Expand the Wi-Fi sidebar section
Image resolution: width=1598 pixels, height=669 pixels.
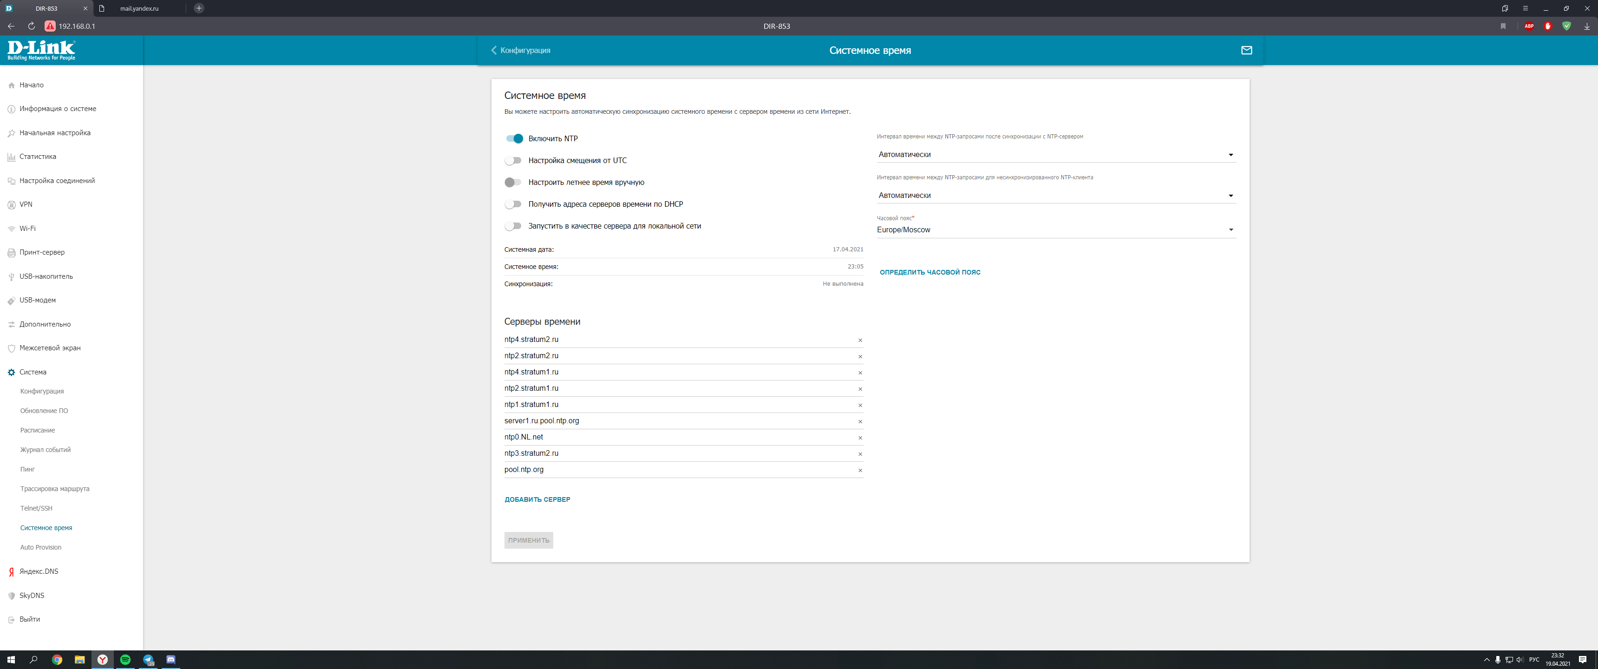(x=27, y=229)
